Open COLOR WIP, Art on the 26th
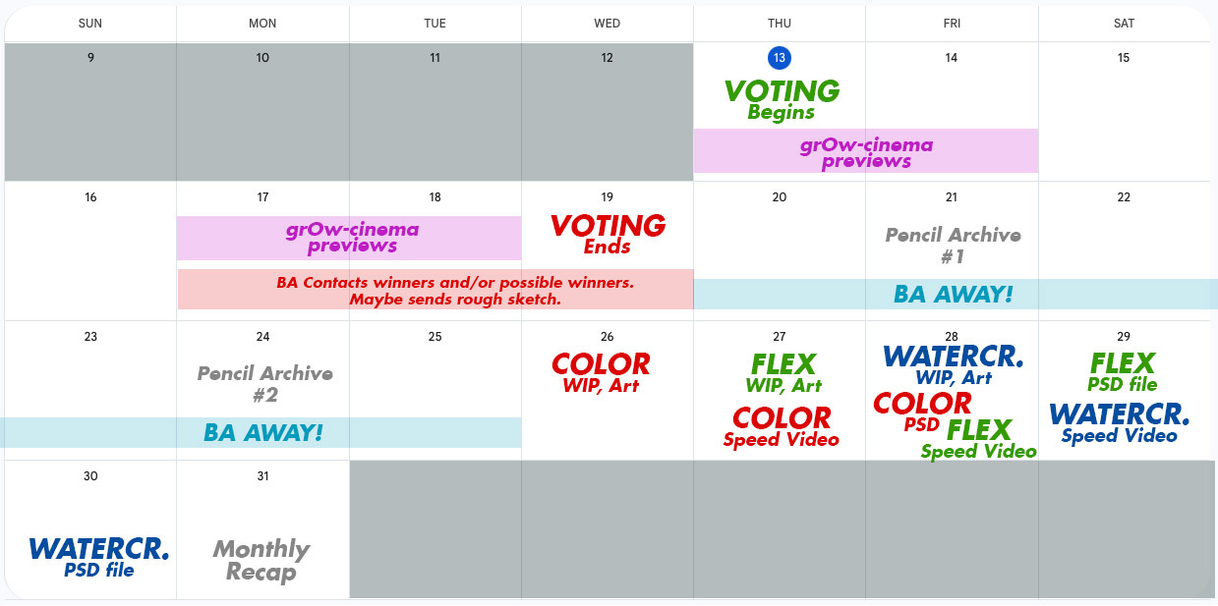The image size is (1218, 606). [x=601, y=373]
